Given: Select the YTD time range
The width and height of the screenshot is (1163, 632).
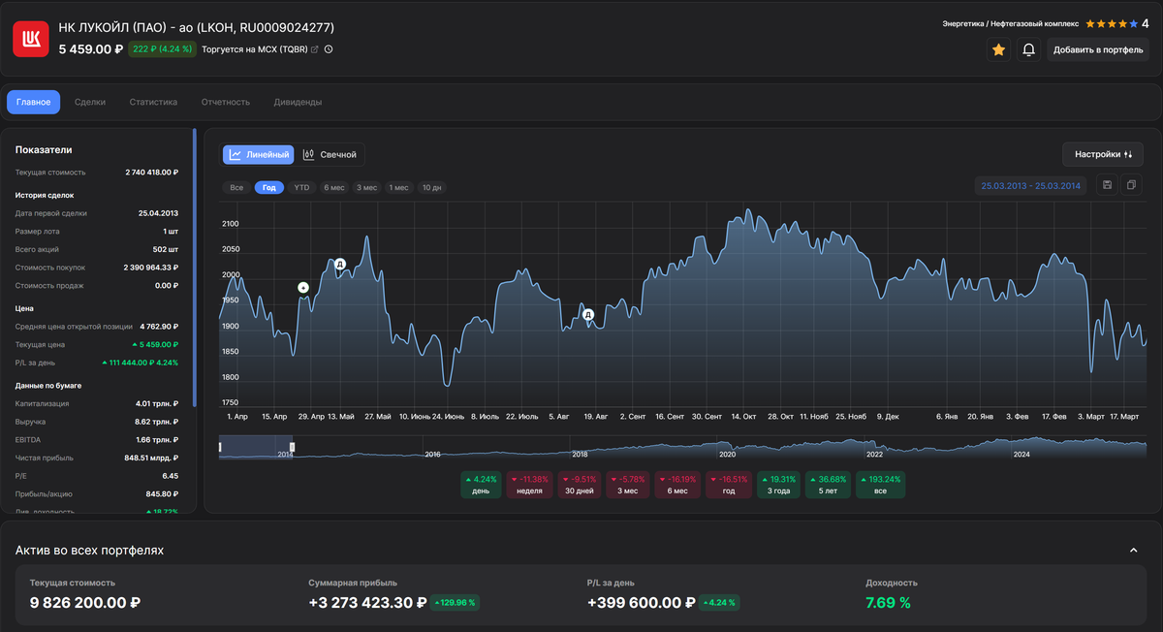Looking at the screenshot, I should click(x=301, y=187).
